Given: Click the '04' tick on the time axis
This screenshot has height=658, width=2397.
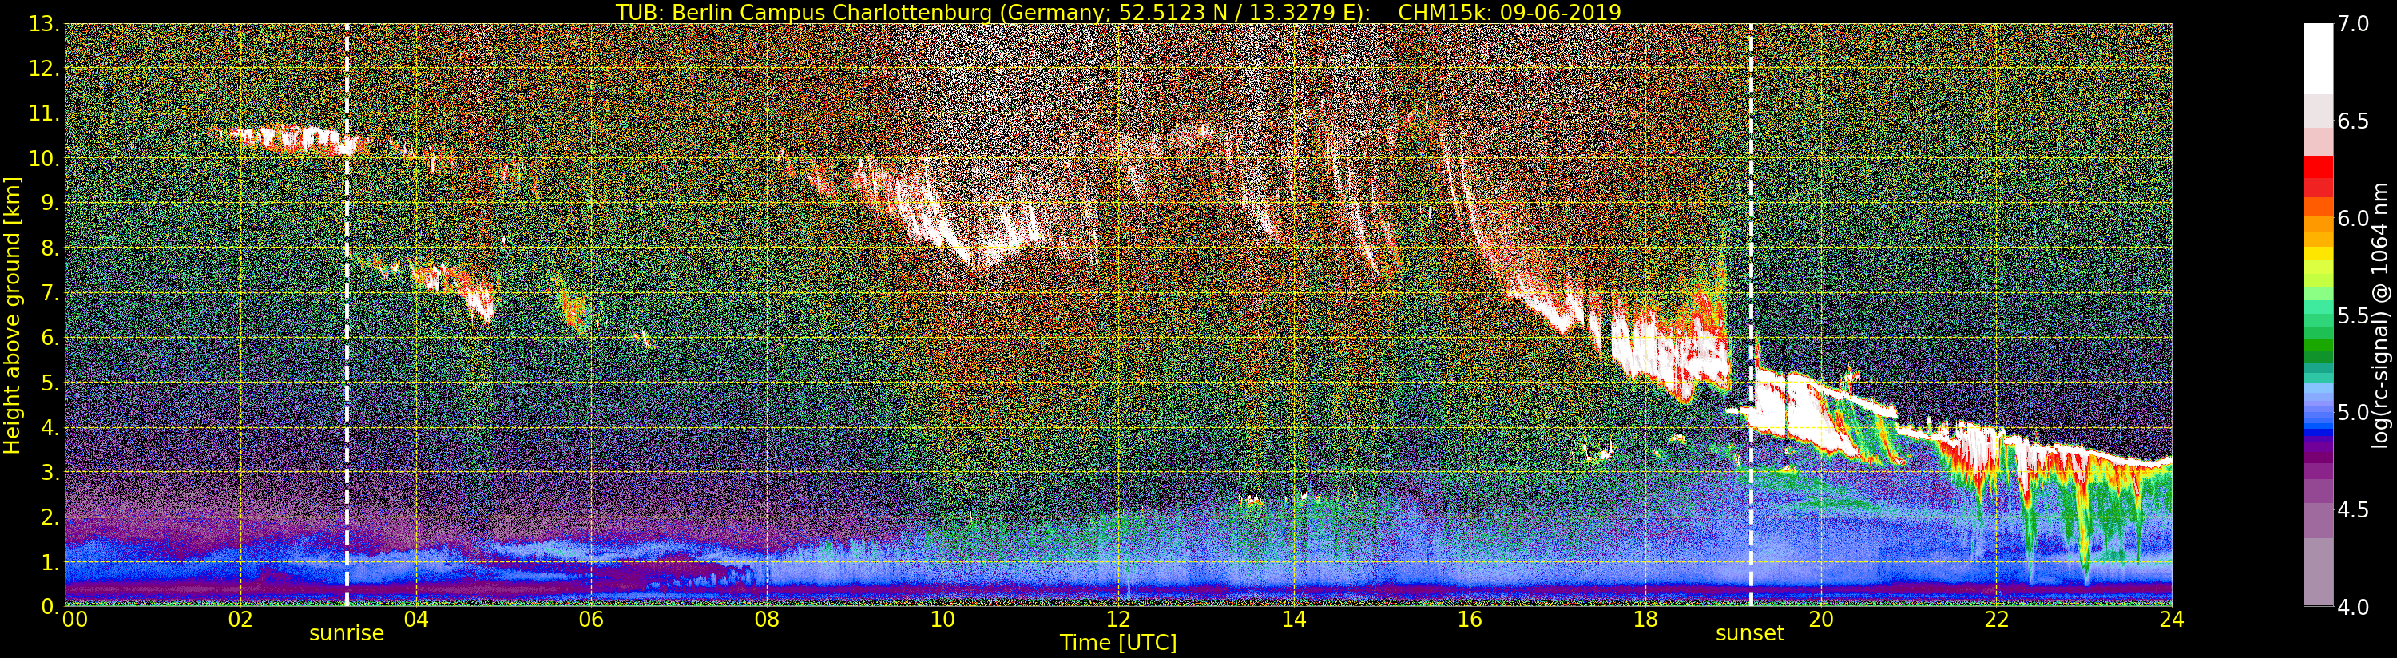Looking at the screenshot, I should coord(416,619).
